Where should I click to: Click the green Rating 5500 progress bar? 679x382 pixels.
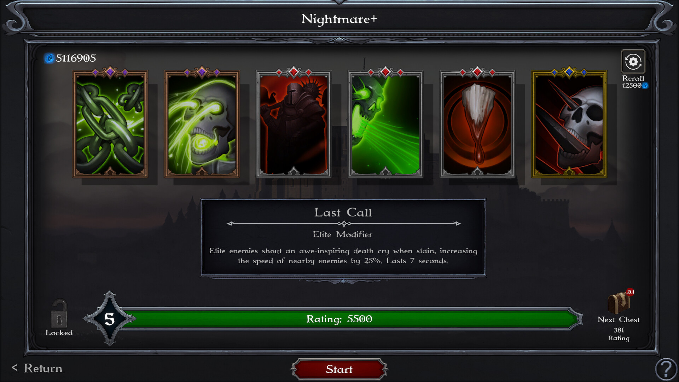[350, 319]
